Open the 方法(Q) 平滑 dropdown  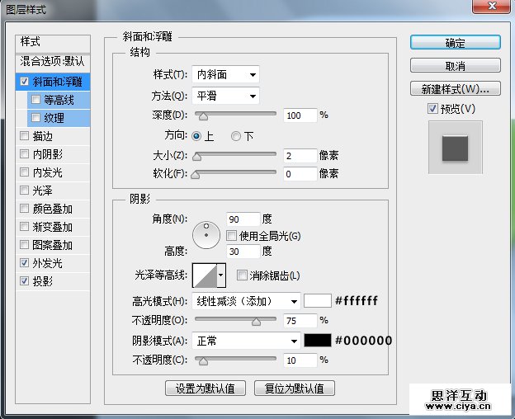pos(225,96)
